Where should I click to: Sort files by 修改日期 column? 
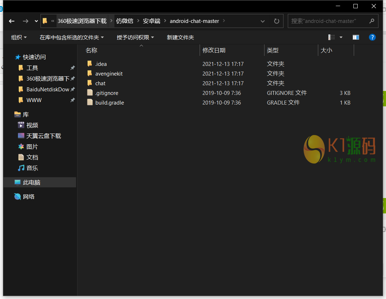(214, 50)
